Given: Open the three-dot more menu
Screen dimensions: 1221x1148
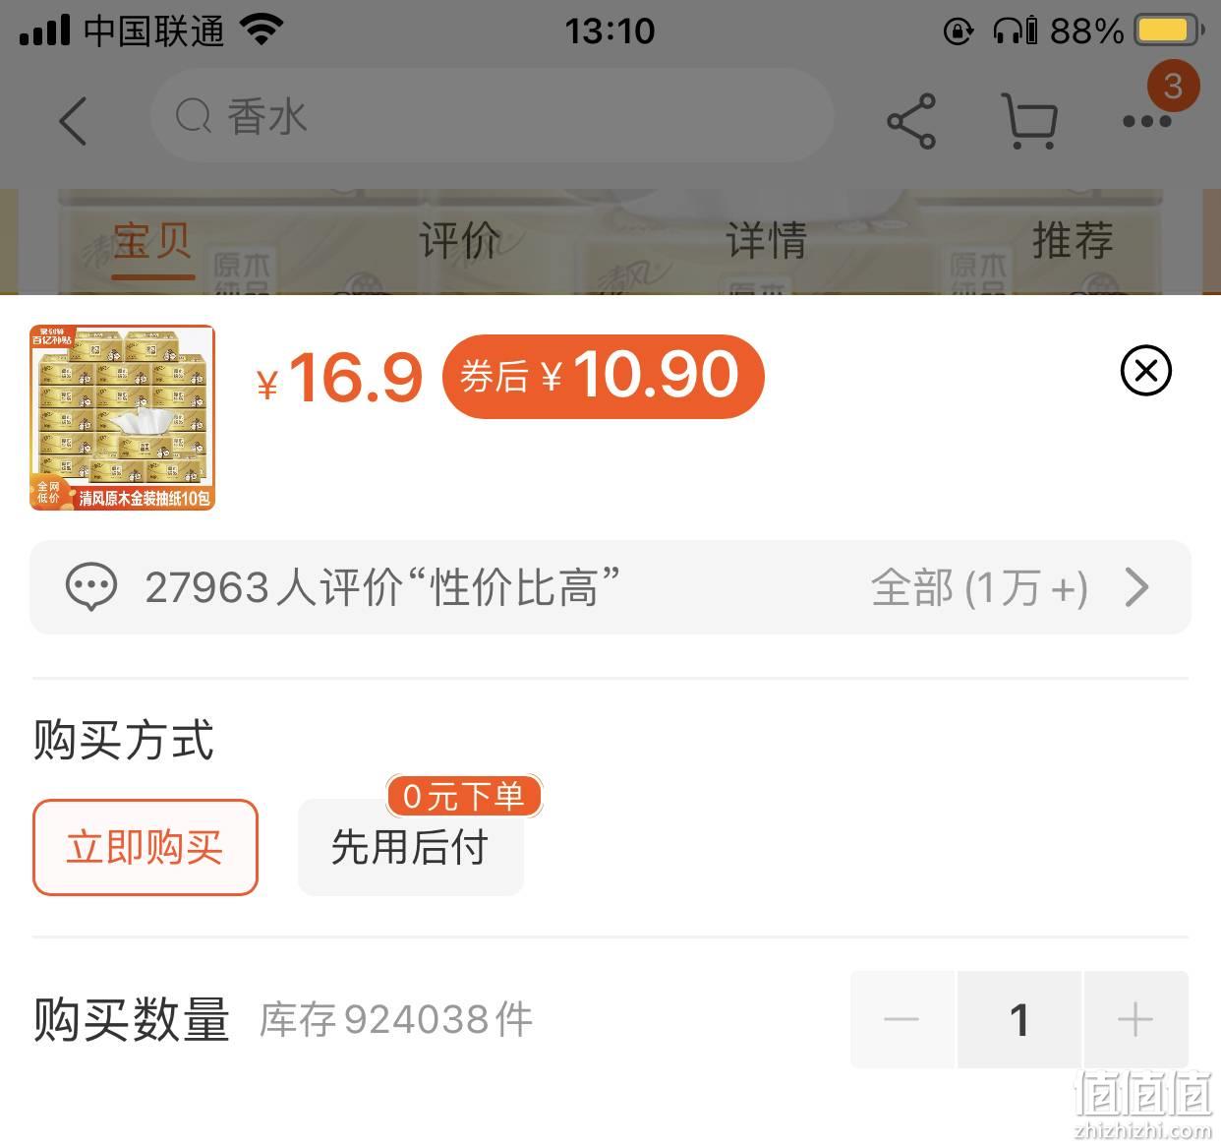Looking at the screenshot, I should [x=1147, y=122].
